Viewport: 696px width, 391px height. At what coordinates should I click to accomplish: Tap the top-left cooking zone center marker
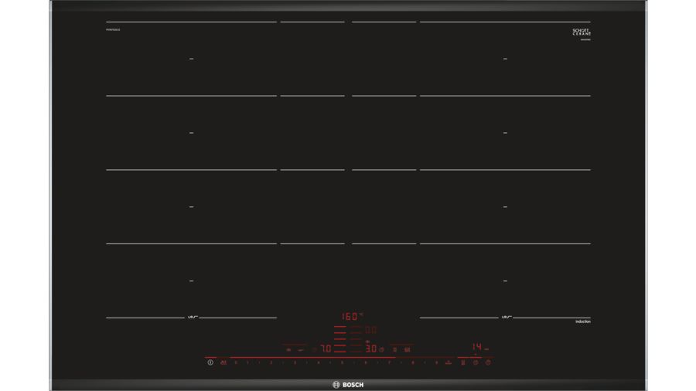point(191,59)
